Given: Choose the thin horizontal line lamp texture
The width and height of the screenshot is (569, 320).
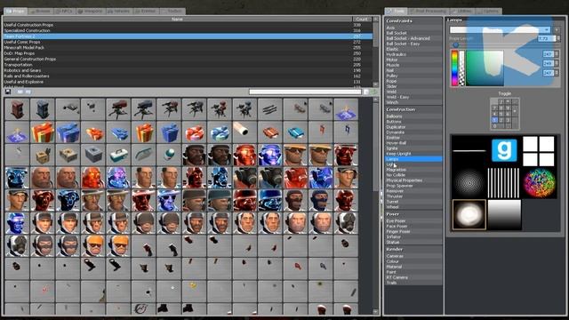Looking at the screenshot, I should (x=469, y=150).
